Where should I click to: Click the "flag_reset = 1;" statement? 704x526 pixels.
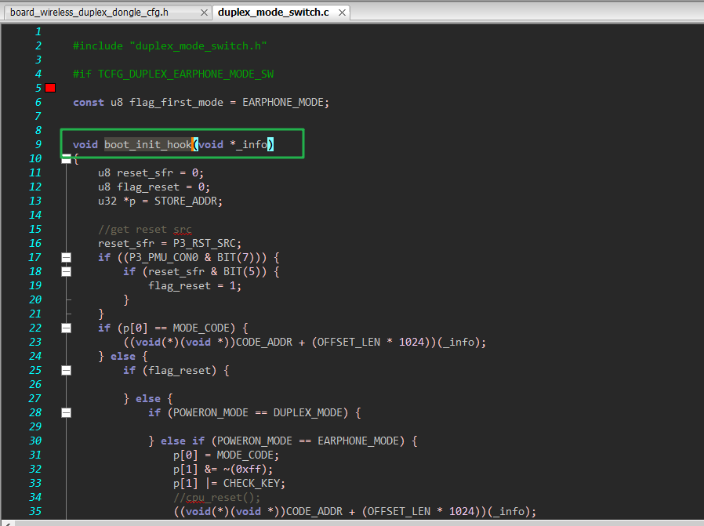pos(195,286)
